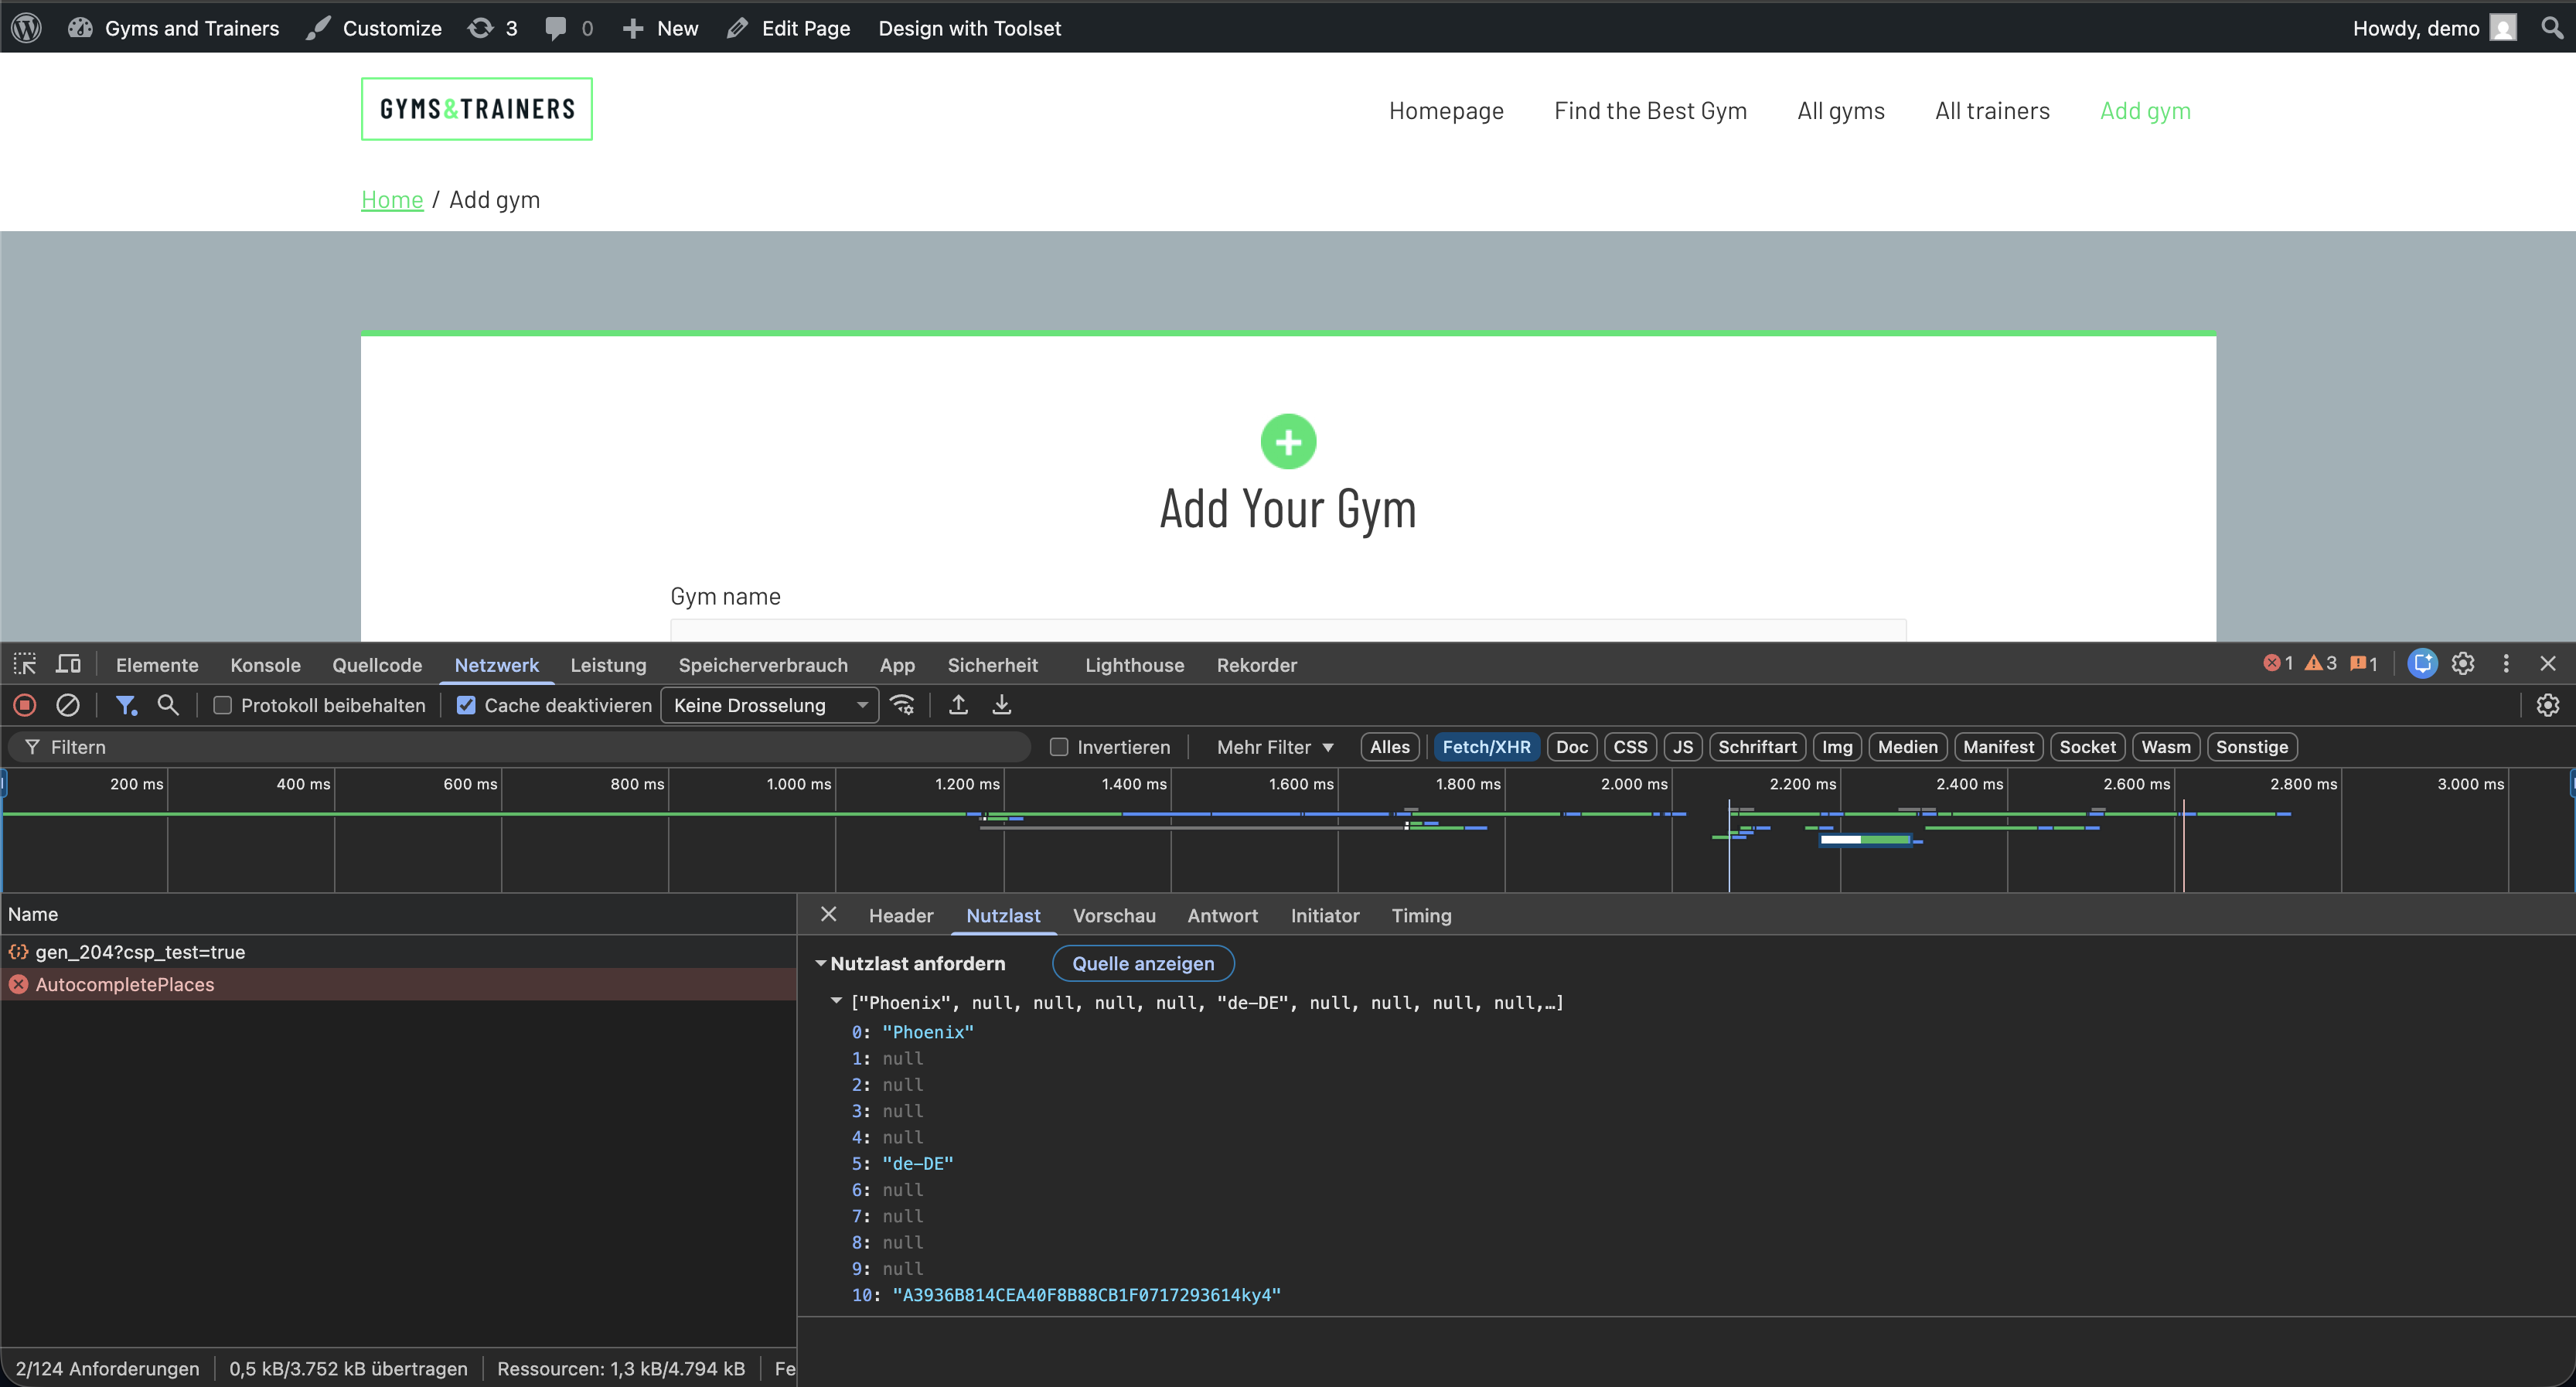The image size is (2576, 1387).
Task: Click the filter funnel icon in the network toolbar
Action: 126,705
